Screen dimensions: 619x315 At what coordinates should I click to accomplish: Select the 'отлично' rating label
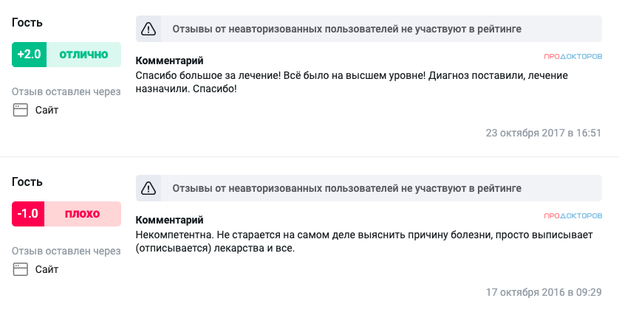point(83,55)
